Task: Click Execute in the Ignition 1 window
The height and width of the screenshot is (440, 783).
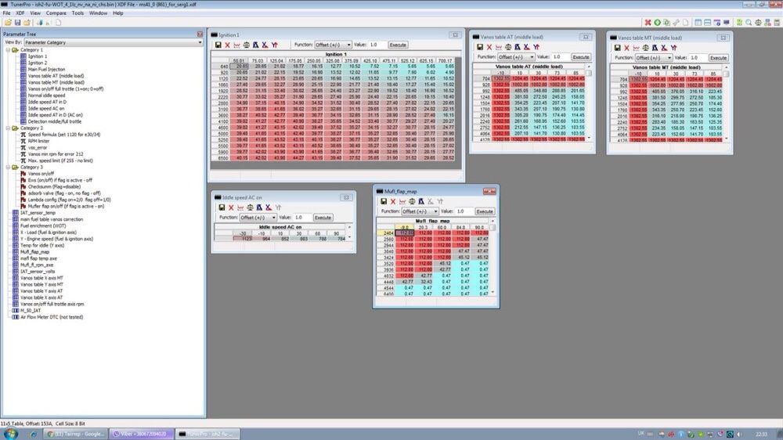Action: [398, 45]
